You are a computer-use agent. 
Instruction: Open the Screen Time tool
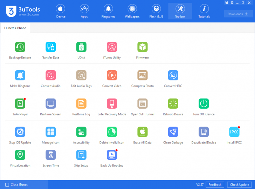[x=50, y=155]
